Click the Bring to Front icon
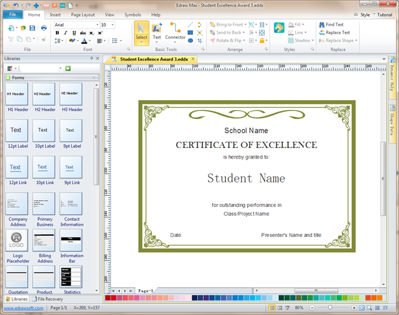This screenshot has width=399, height=315. [212, 25]
